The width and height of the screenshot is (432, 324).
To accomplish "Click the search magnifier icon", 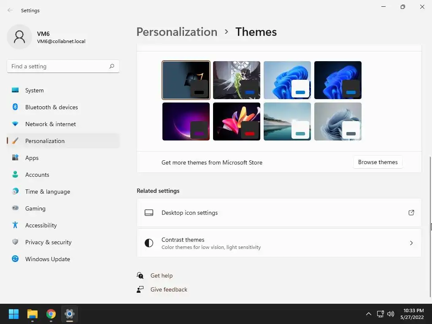I will [x=111, y=66].
